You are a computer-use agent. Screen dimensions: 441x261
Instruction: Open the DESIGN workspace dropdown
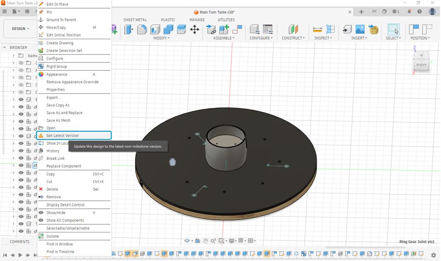(x=20, y=29)
